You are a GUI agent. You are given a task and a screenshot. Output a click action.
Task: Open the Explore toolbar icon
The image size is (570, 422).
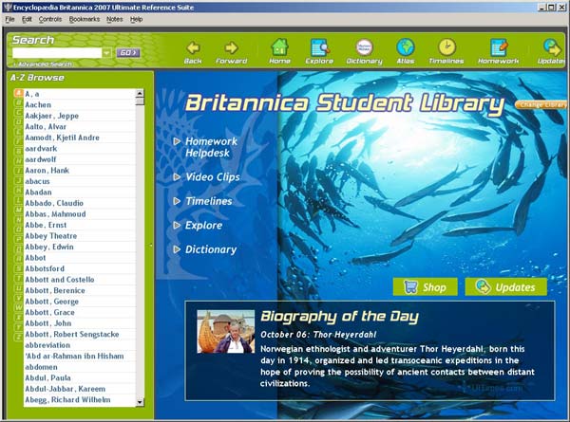pos(319,47)
